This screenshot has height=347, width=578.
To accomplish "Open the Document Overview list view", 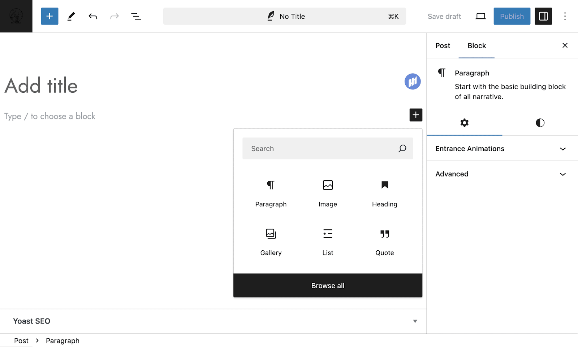I will tap(136, 16).
